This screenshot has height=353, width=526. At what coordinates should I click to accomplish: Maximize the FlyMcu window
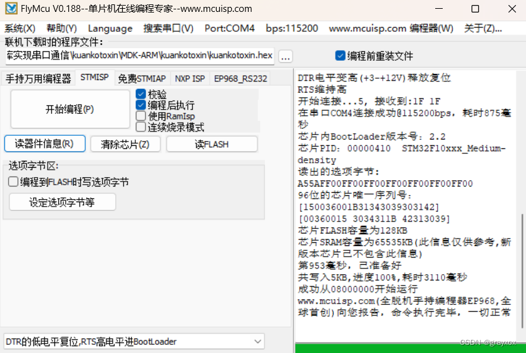(x=475, y=9)
